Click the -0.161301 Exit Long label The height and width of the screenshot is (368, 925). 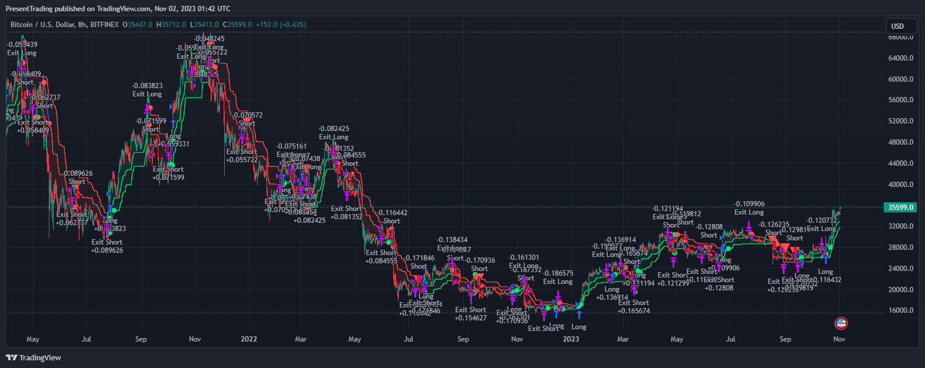pos(524,262)
